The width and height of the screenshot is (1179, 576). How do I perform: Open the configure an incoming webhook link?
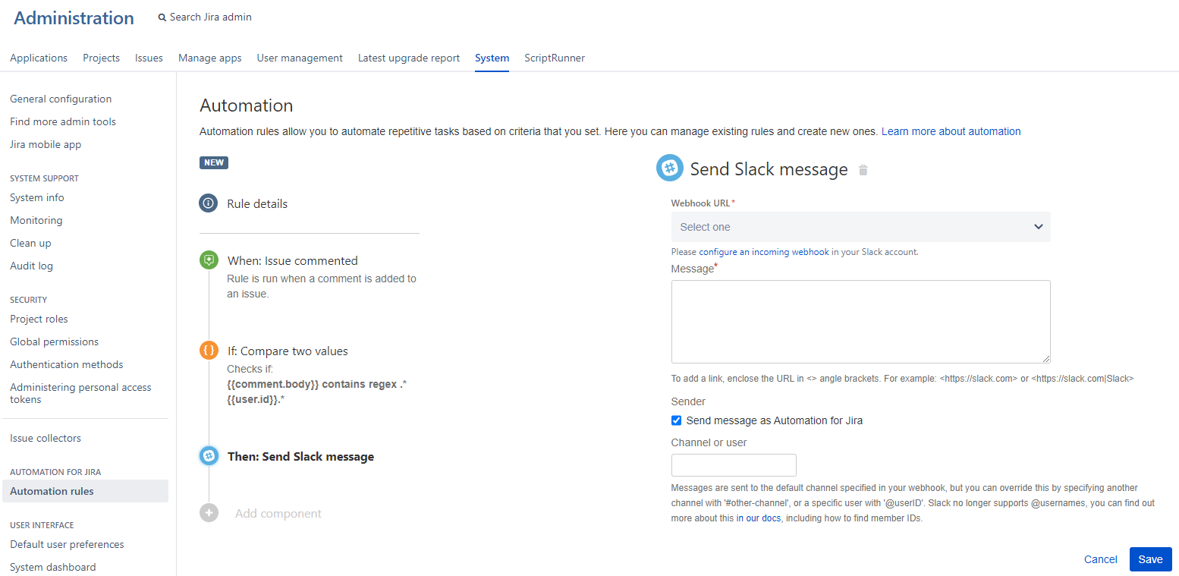(764, 252)
